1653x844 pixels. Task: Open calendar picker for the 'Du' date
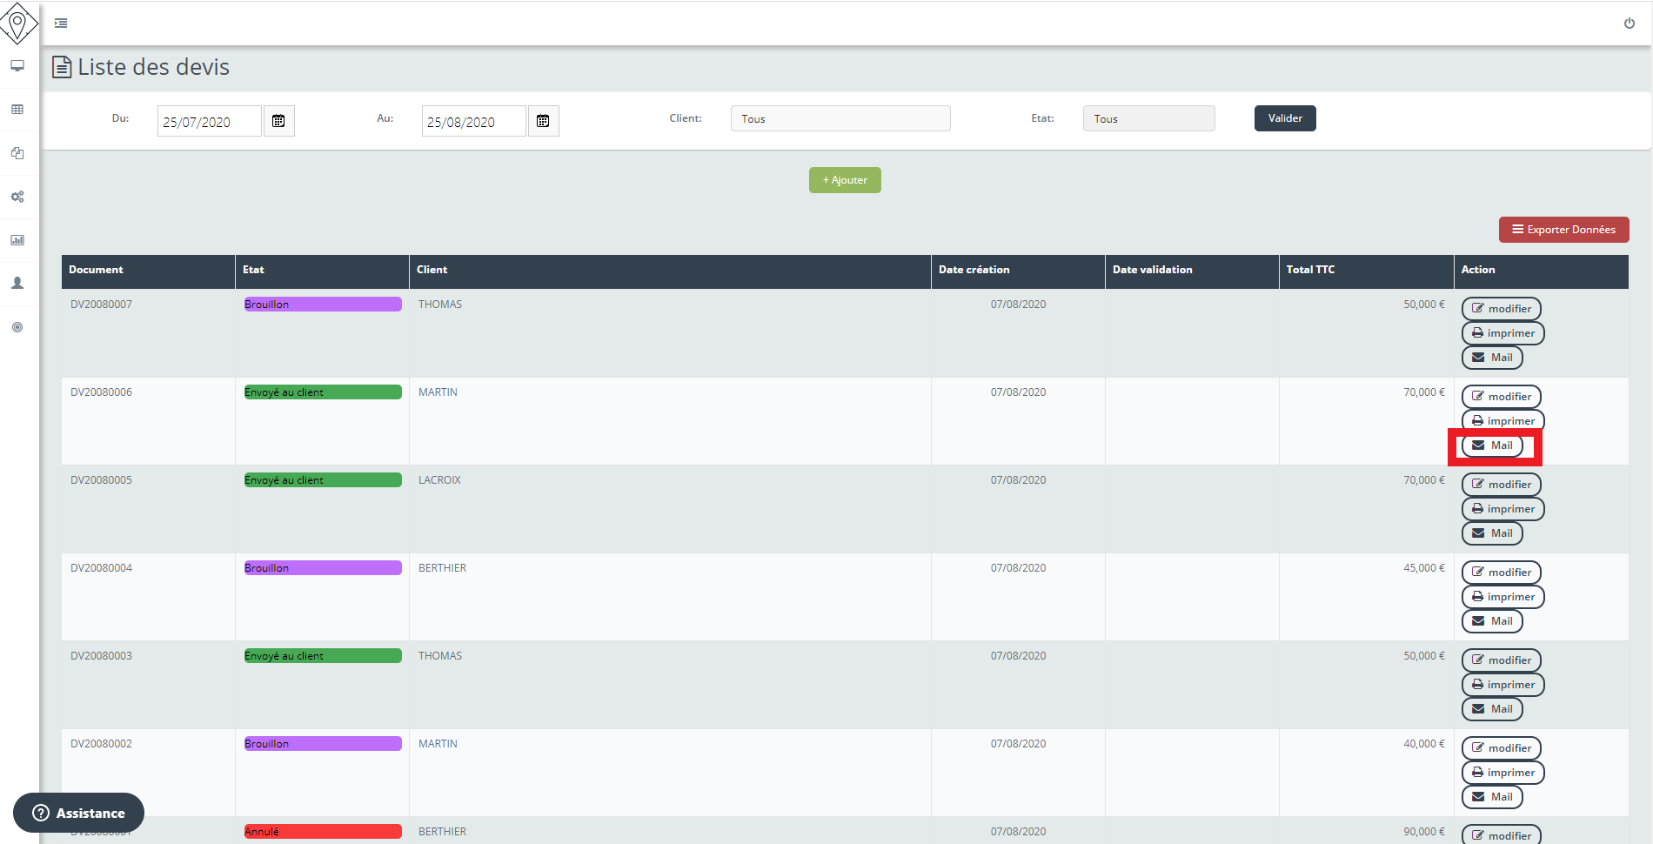278,121
